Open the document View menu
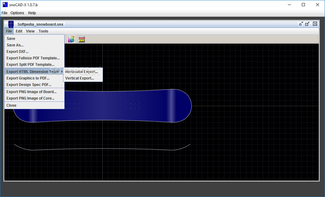This screenshot has height=197, width=325. 30,31
